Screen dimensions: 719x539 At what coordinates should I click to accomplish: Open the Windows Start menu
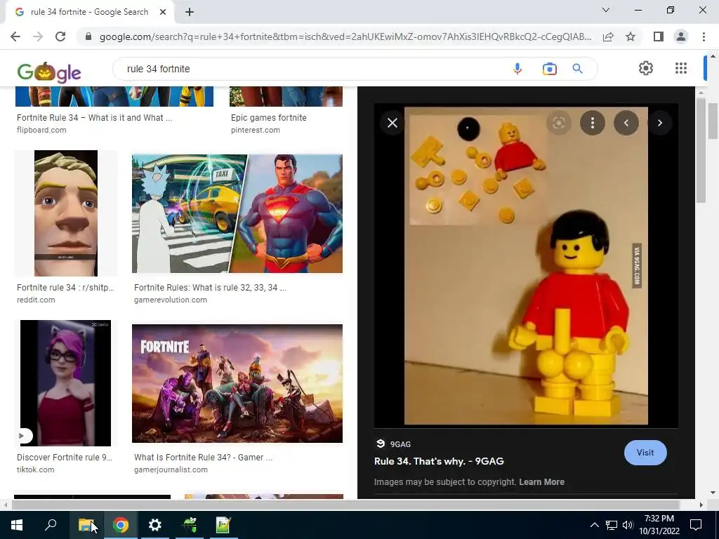17,525
